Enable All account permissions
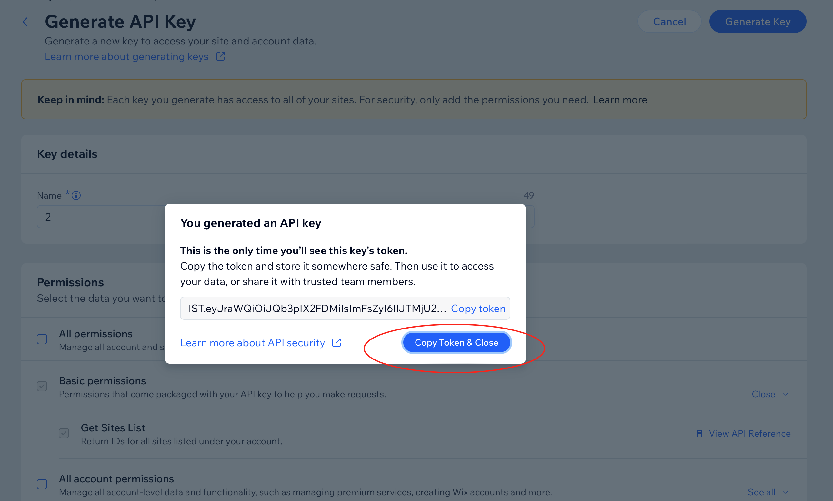This screenshot has height=501, width=833. pos(42,484)
